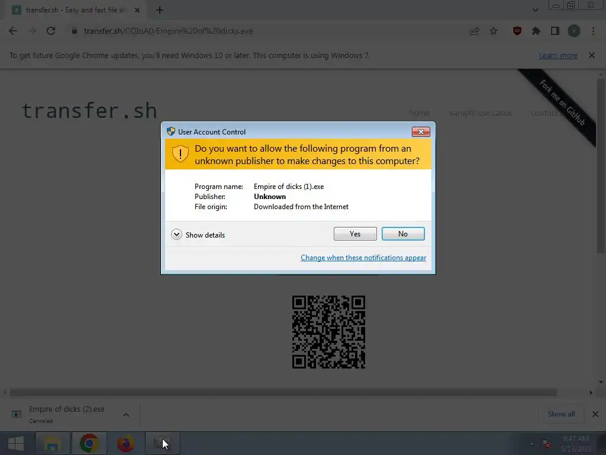Click Fork me on GitHub ribbon
Screen dimensions: 606x455
click(562, 102)
